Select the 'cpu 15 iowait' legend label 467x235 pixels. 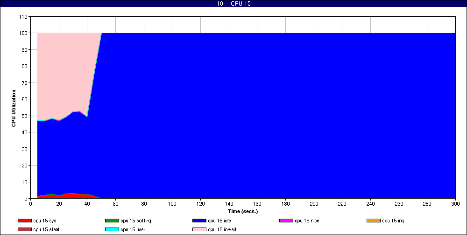coord(222,230)
